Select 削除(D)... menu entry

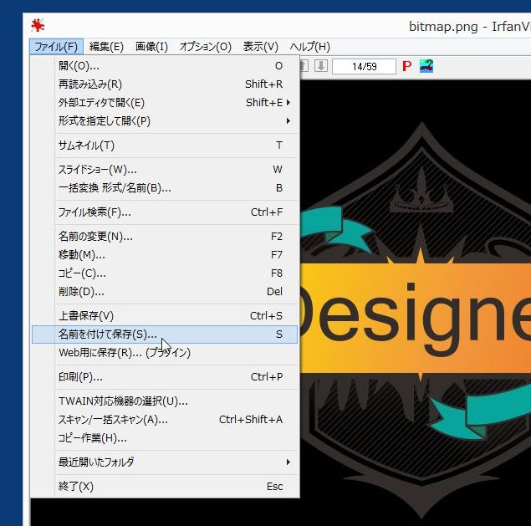165,291
